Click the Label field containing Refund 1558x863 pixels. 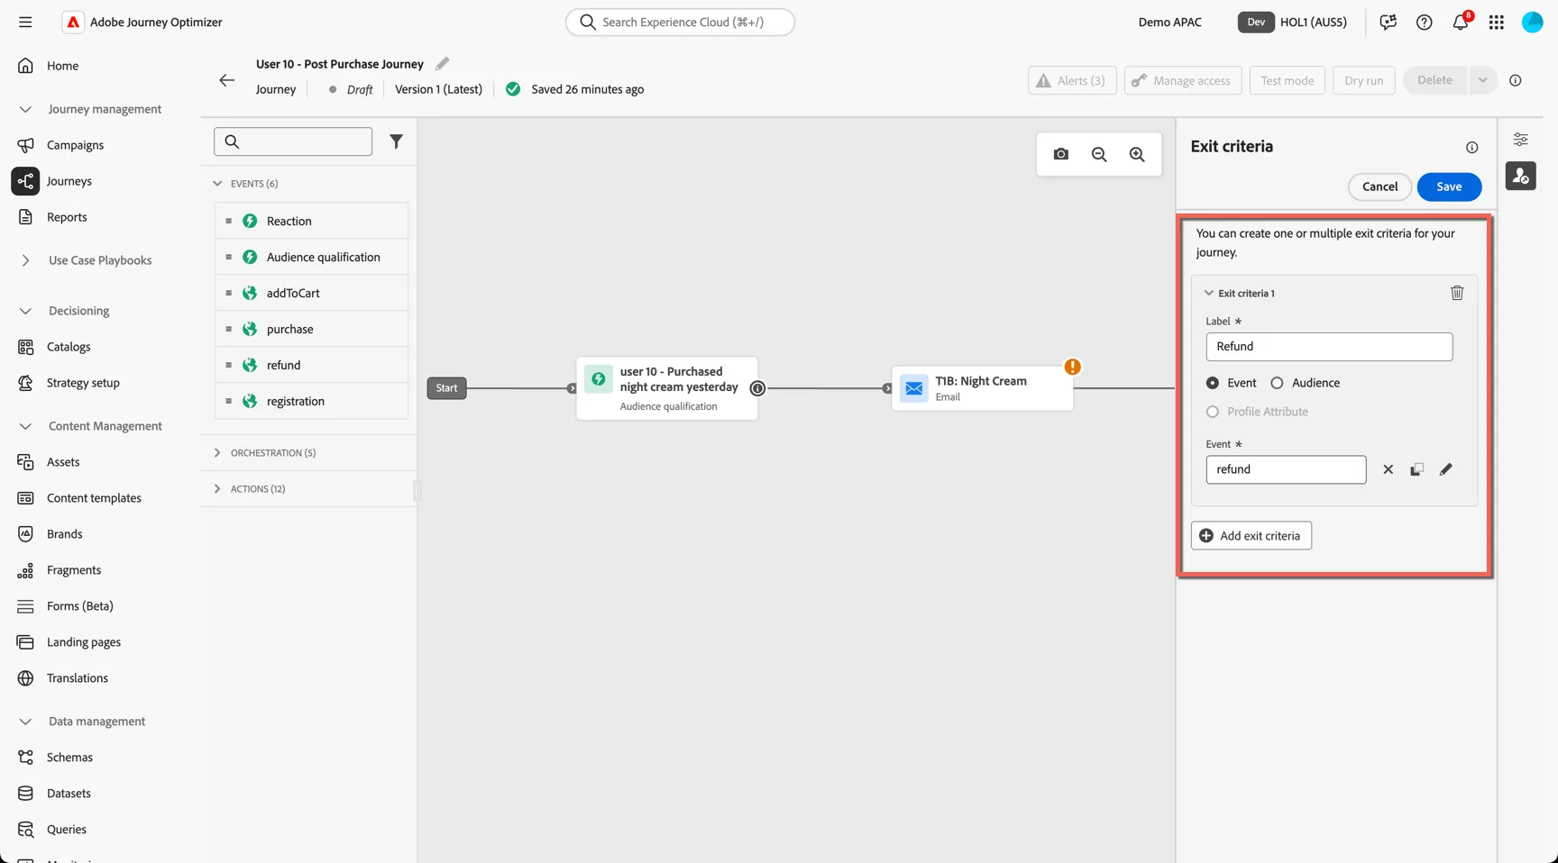1329,346
